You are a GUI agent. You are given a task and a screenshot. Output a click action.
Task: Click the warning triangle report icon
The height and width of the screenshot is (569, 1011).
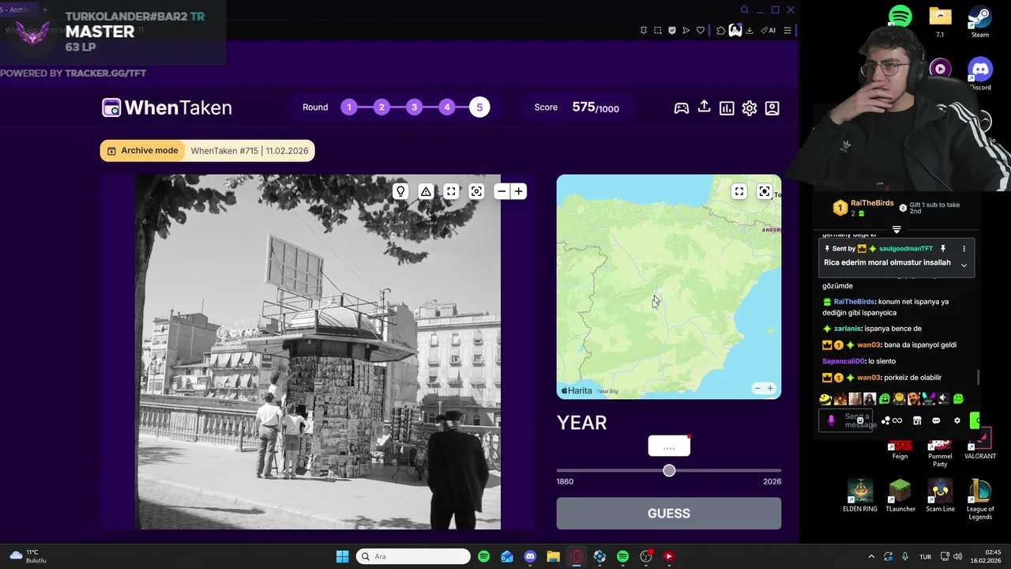[426, 191]
